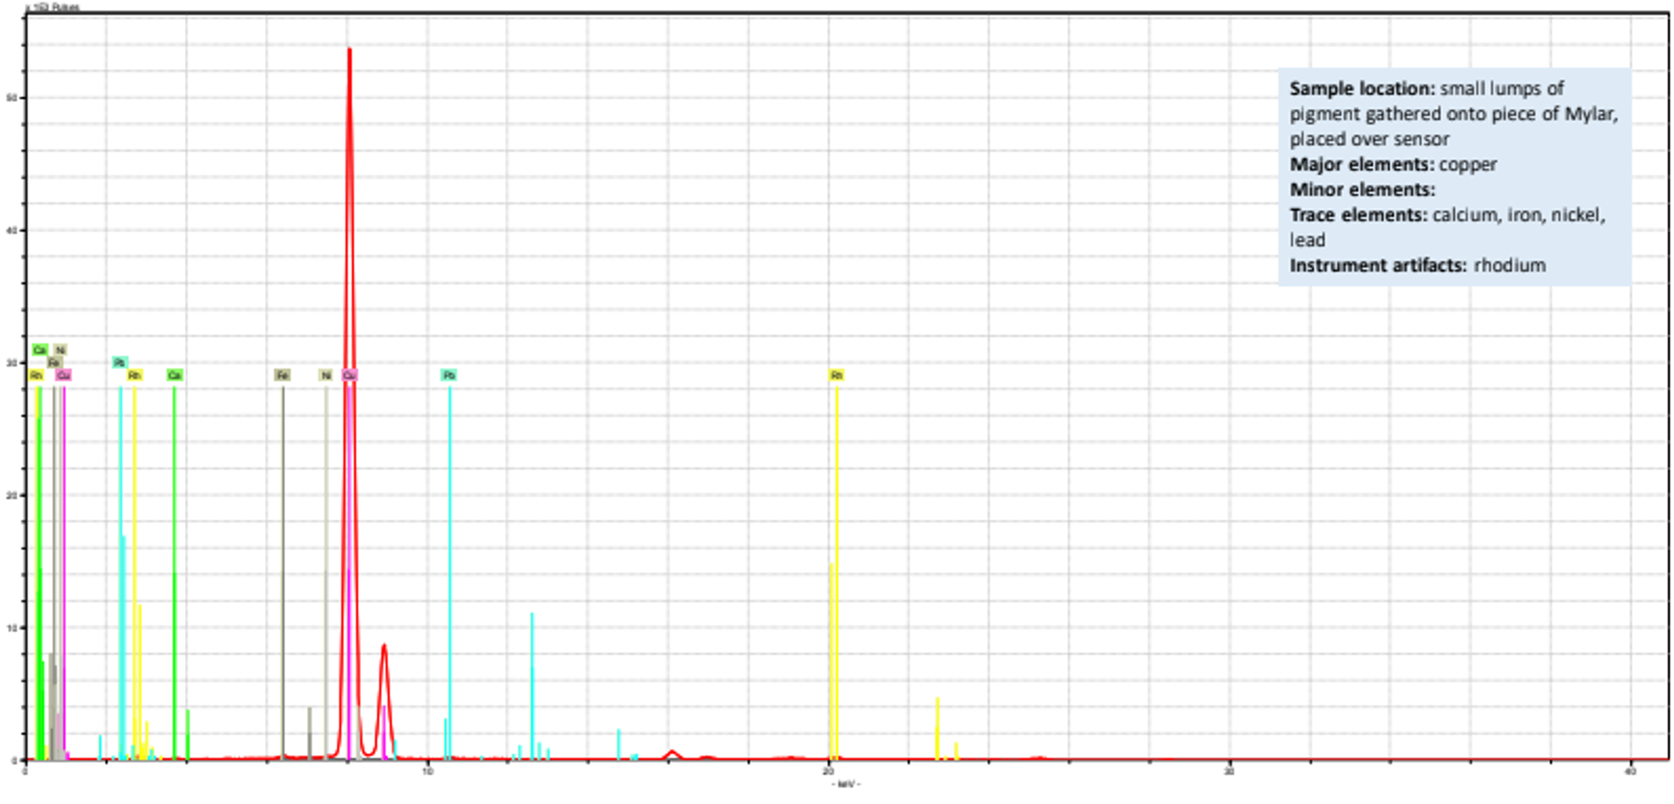1674x804 pixels.
Task: Click the low-energy pink Cu label below 1 keV
Action: pyautogui.click(x=63, y=375)
